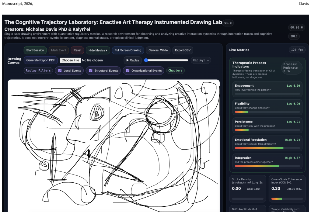Image resolution: width=311 pixels, height=214 pixels.
Task: Click the Cross-Scale Coherence Index card
Action: (287, 189)
